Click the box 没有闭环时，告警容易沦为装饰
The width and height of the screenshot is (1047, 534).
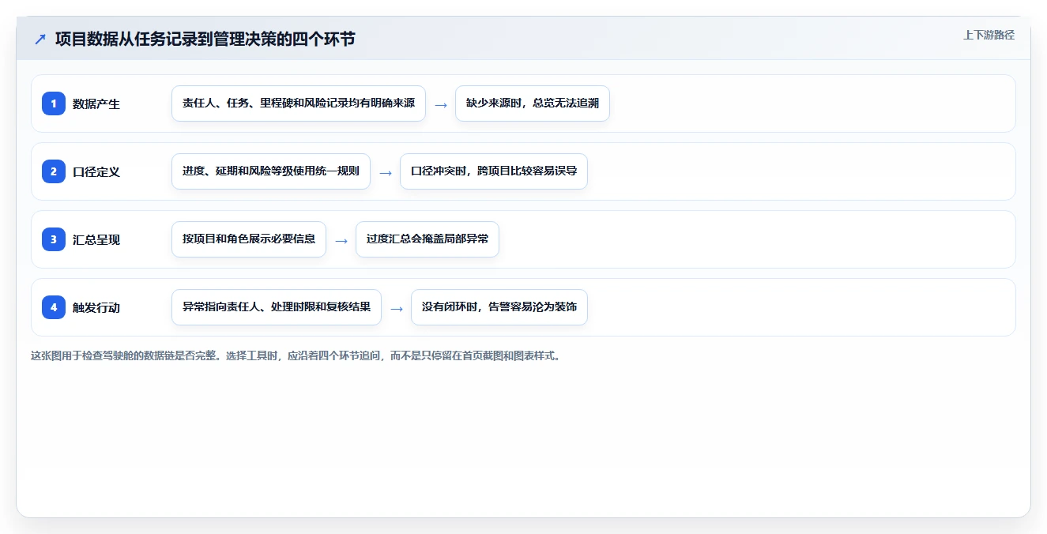click(x=499, y=307)
